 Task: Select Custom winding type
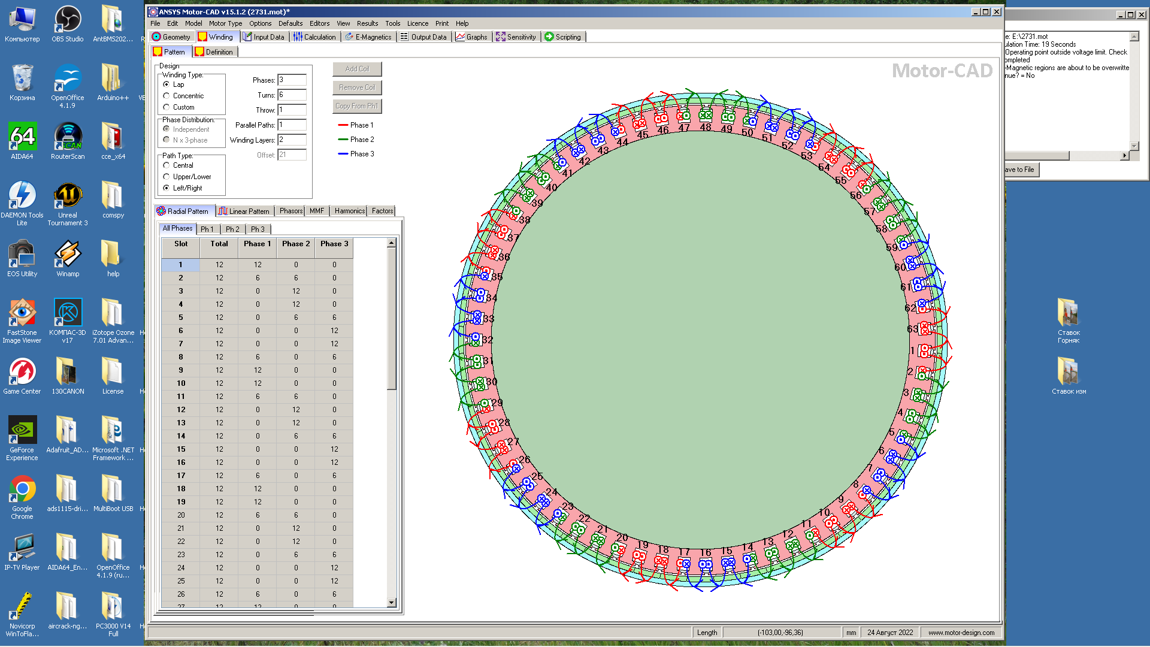click(x=167, y=107)
